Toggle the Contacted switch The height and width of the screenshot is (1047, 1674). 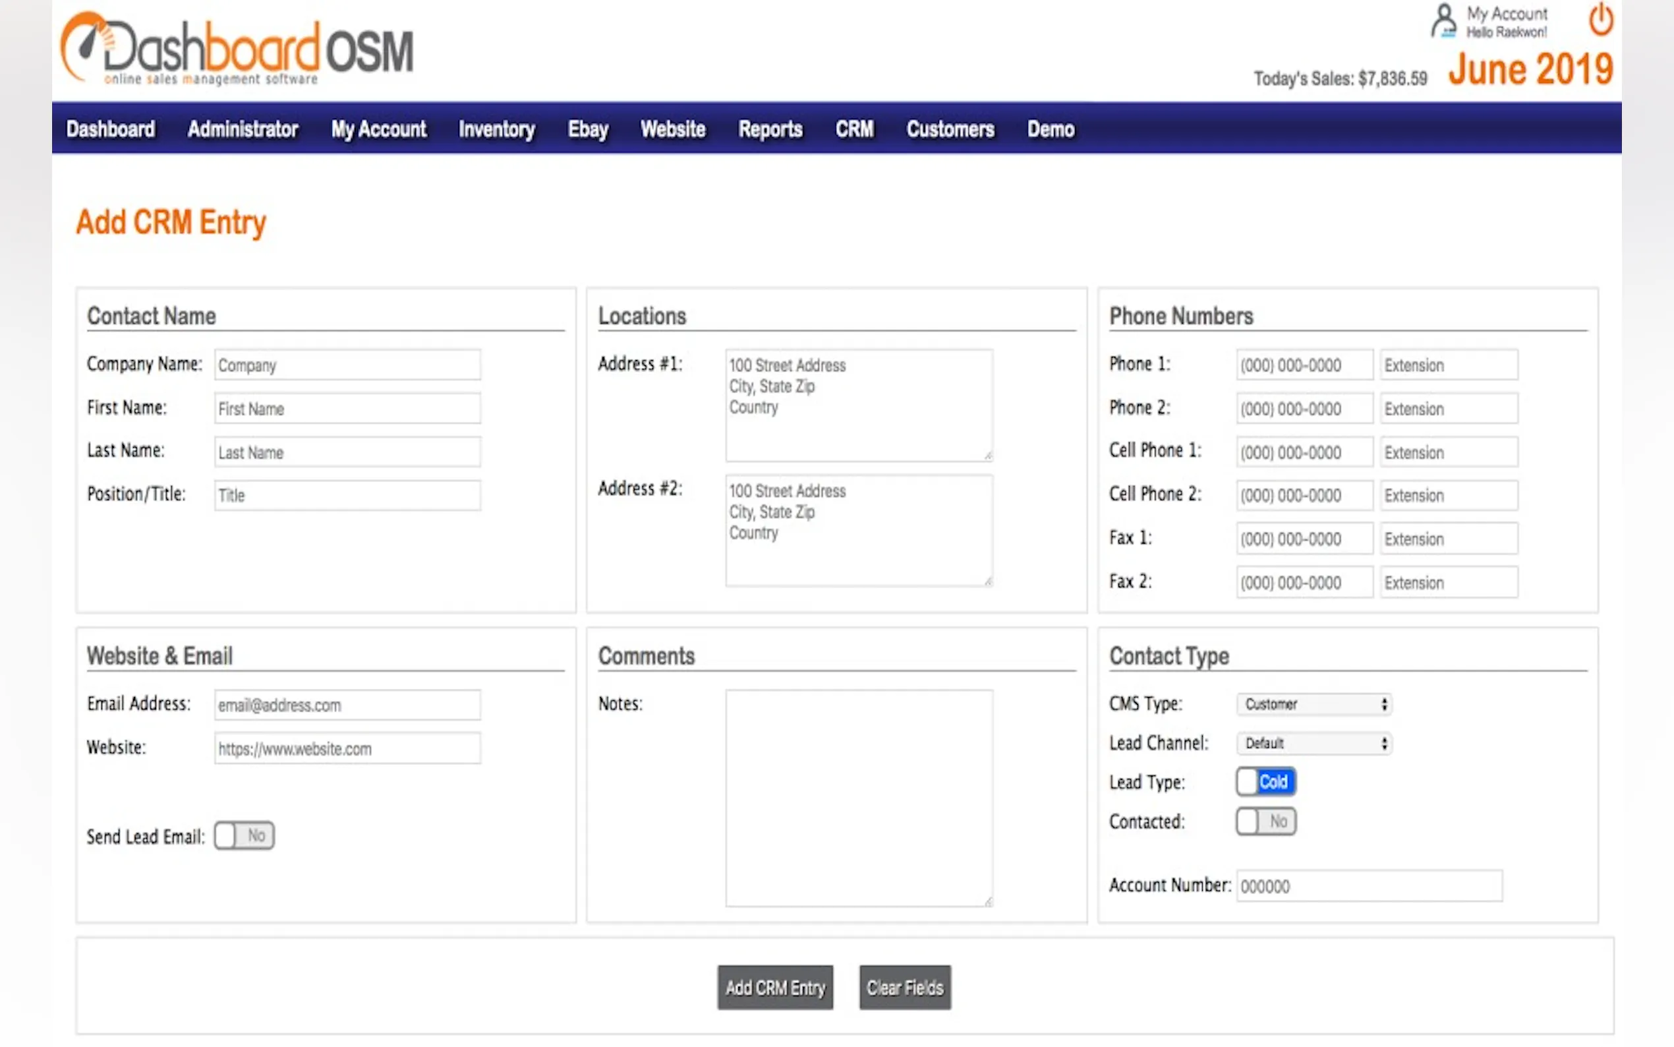(1265, 822)
